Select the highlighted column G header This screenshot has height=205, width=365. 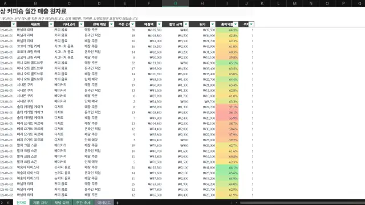tap(176, 3)
